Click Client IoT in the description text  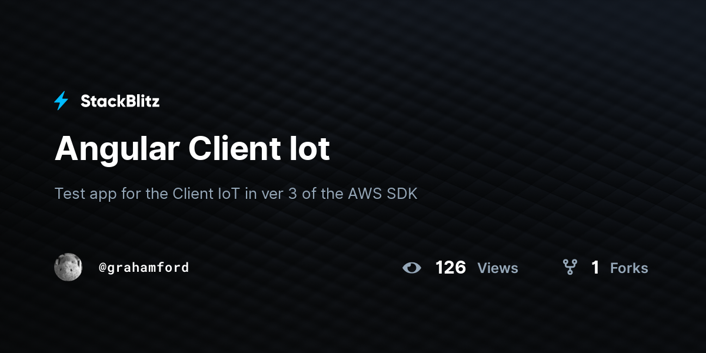pos(206,194)
